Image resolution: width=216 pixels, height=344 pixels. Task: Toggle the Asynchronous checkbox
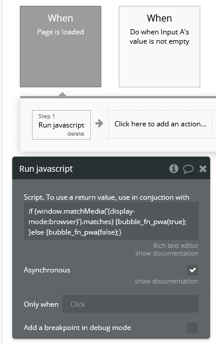pos(193,270)
